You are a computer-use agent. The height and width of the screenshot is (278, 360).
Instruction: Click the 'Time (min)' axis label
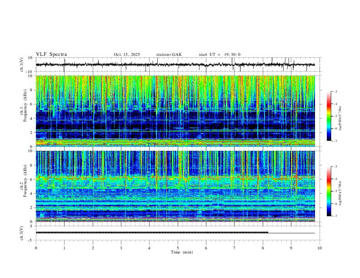tap(182, 252)
